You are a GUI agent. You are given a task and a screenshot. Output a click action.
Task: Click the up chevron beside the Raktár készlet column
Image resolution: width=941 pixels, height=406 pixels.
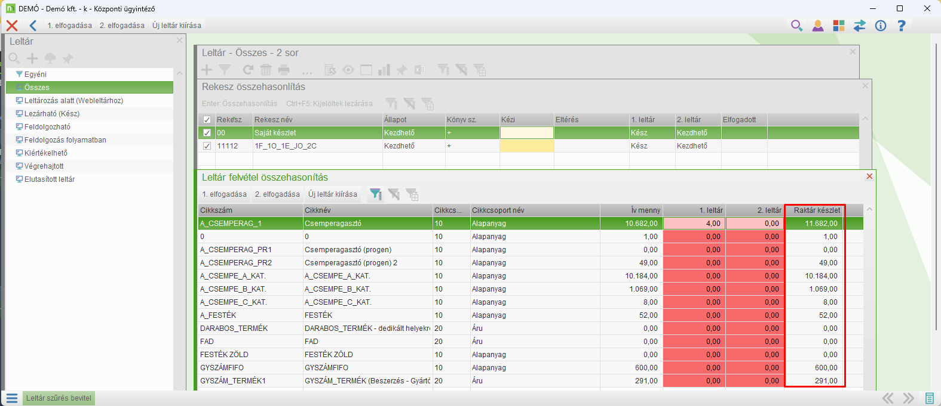point(869,209)
